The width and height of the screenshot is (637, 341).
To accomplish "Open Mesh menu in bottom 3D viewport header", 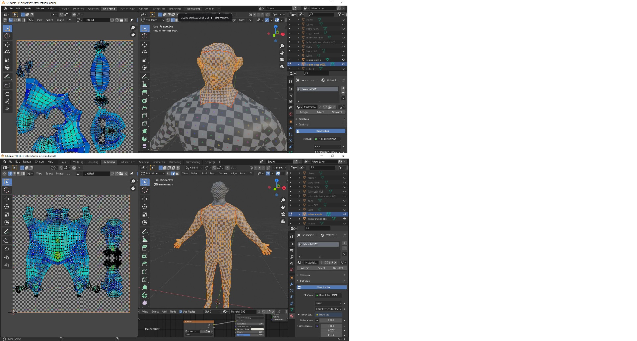I will tap(213, 173).
